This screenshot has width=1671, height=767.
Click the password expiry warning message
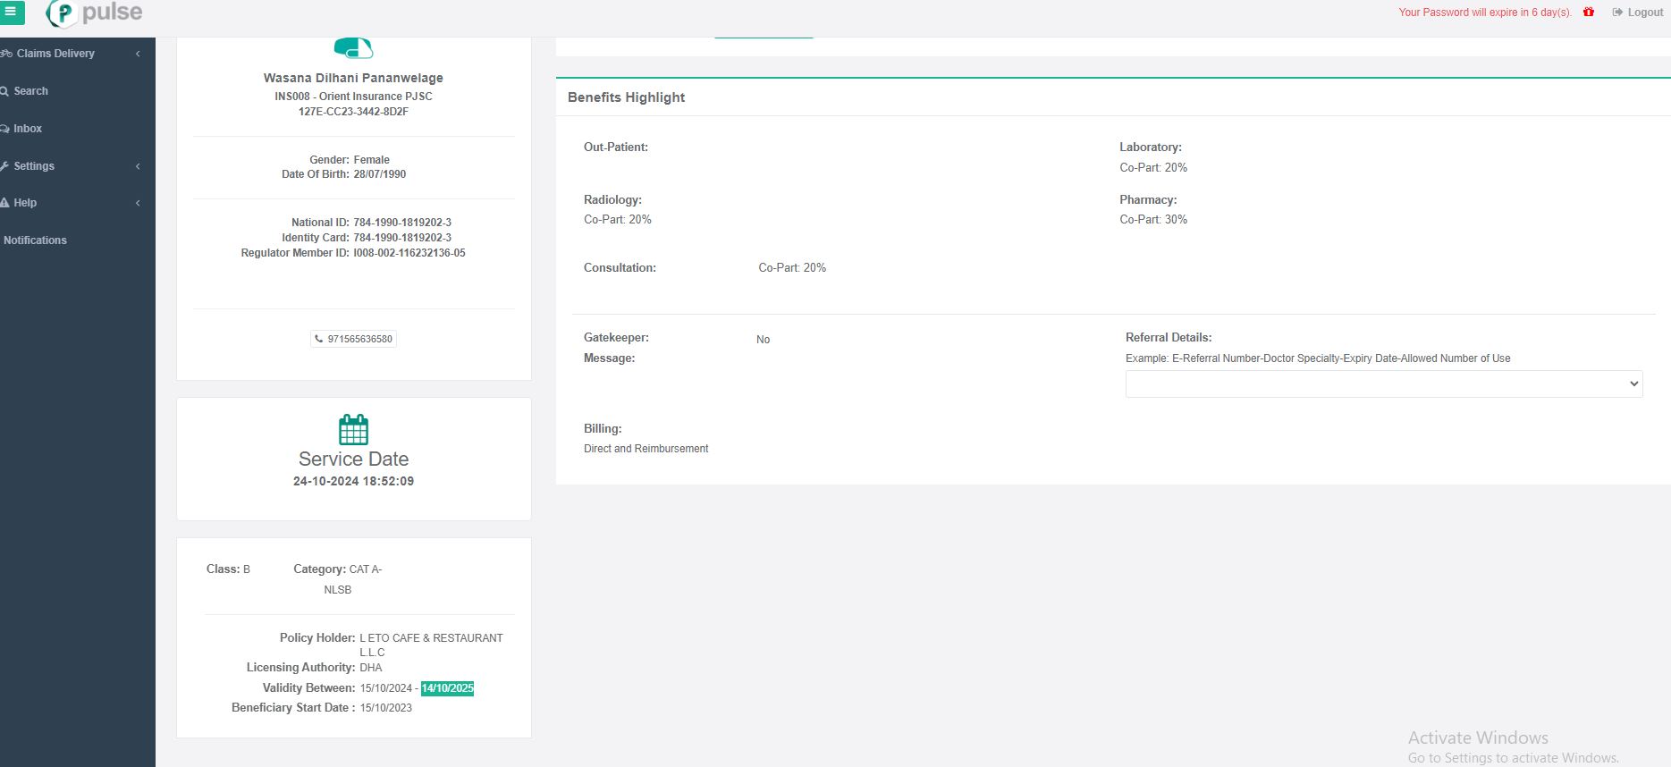coord(1484,13)
